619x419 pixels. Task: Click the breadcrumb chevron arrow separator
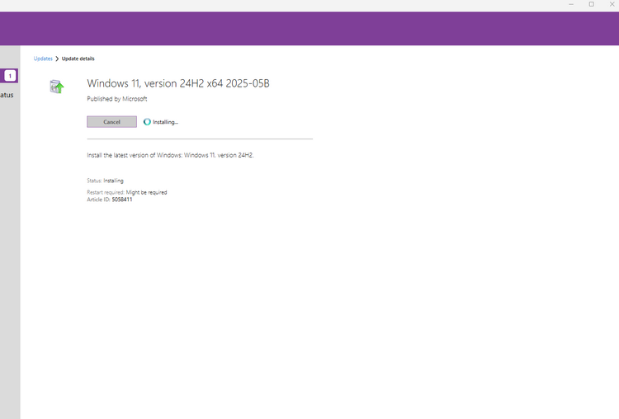(57, 59)
